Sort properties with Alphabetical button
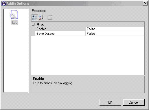The width and height of the screenshot is (149, 110). pyautogui.click(x=41, y=18)
